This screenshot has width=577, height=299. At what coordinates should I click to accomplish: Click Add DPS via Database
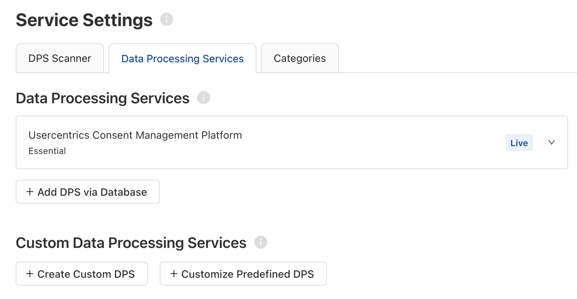click(87, 192)
